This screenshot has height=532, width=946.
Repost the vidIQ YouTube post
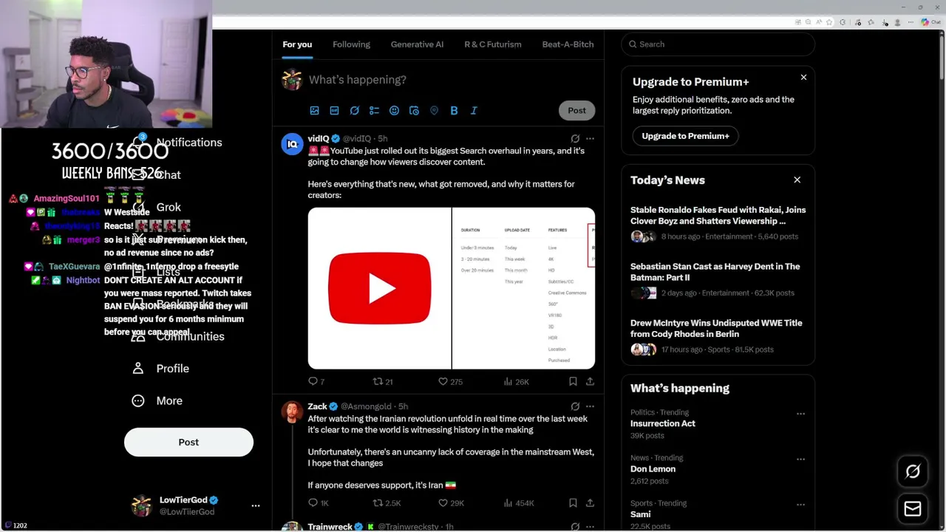coord(383,381)
